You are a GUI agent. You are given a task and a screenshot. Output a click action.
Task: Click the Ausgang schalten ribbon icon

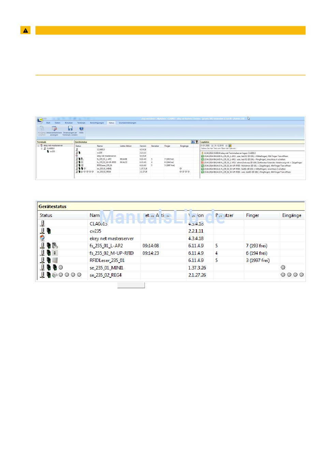coord(41,129)
